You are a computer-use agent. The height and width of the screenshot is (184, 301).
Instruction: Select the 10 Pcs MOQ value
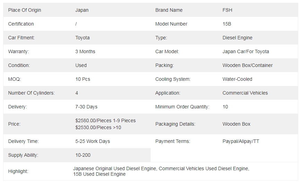[82, 79]
